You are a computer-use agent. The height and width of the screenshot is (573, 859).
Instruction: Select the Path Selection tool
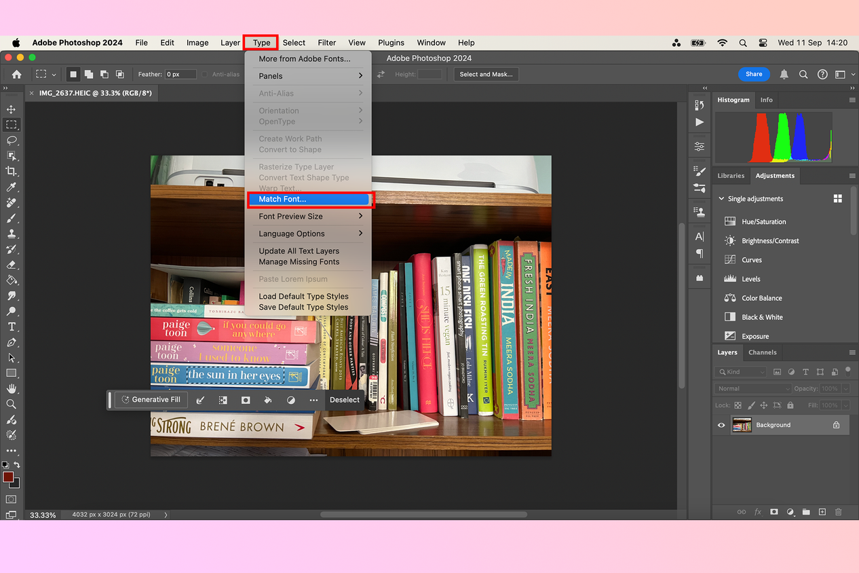11,358
